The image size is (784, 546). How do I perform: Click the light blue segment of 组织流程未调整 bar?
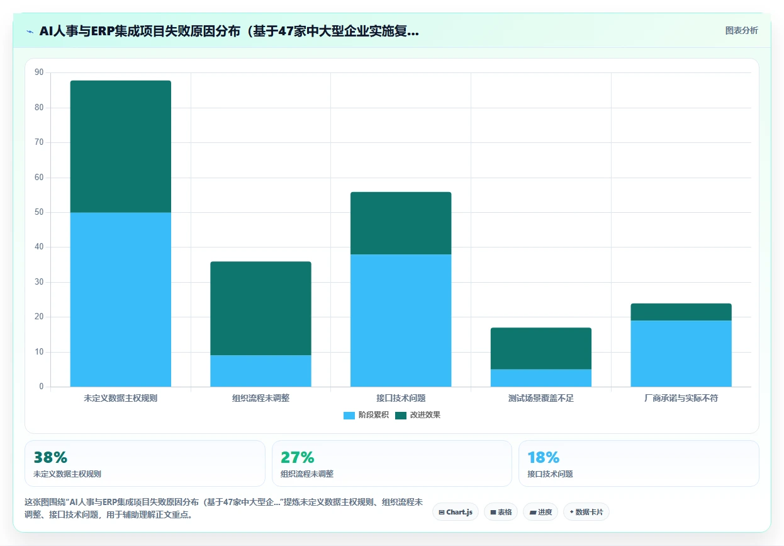click(260, 371)
